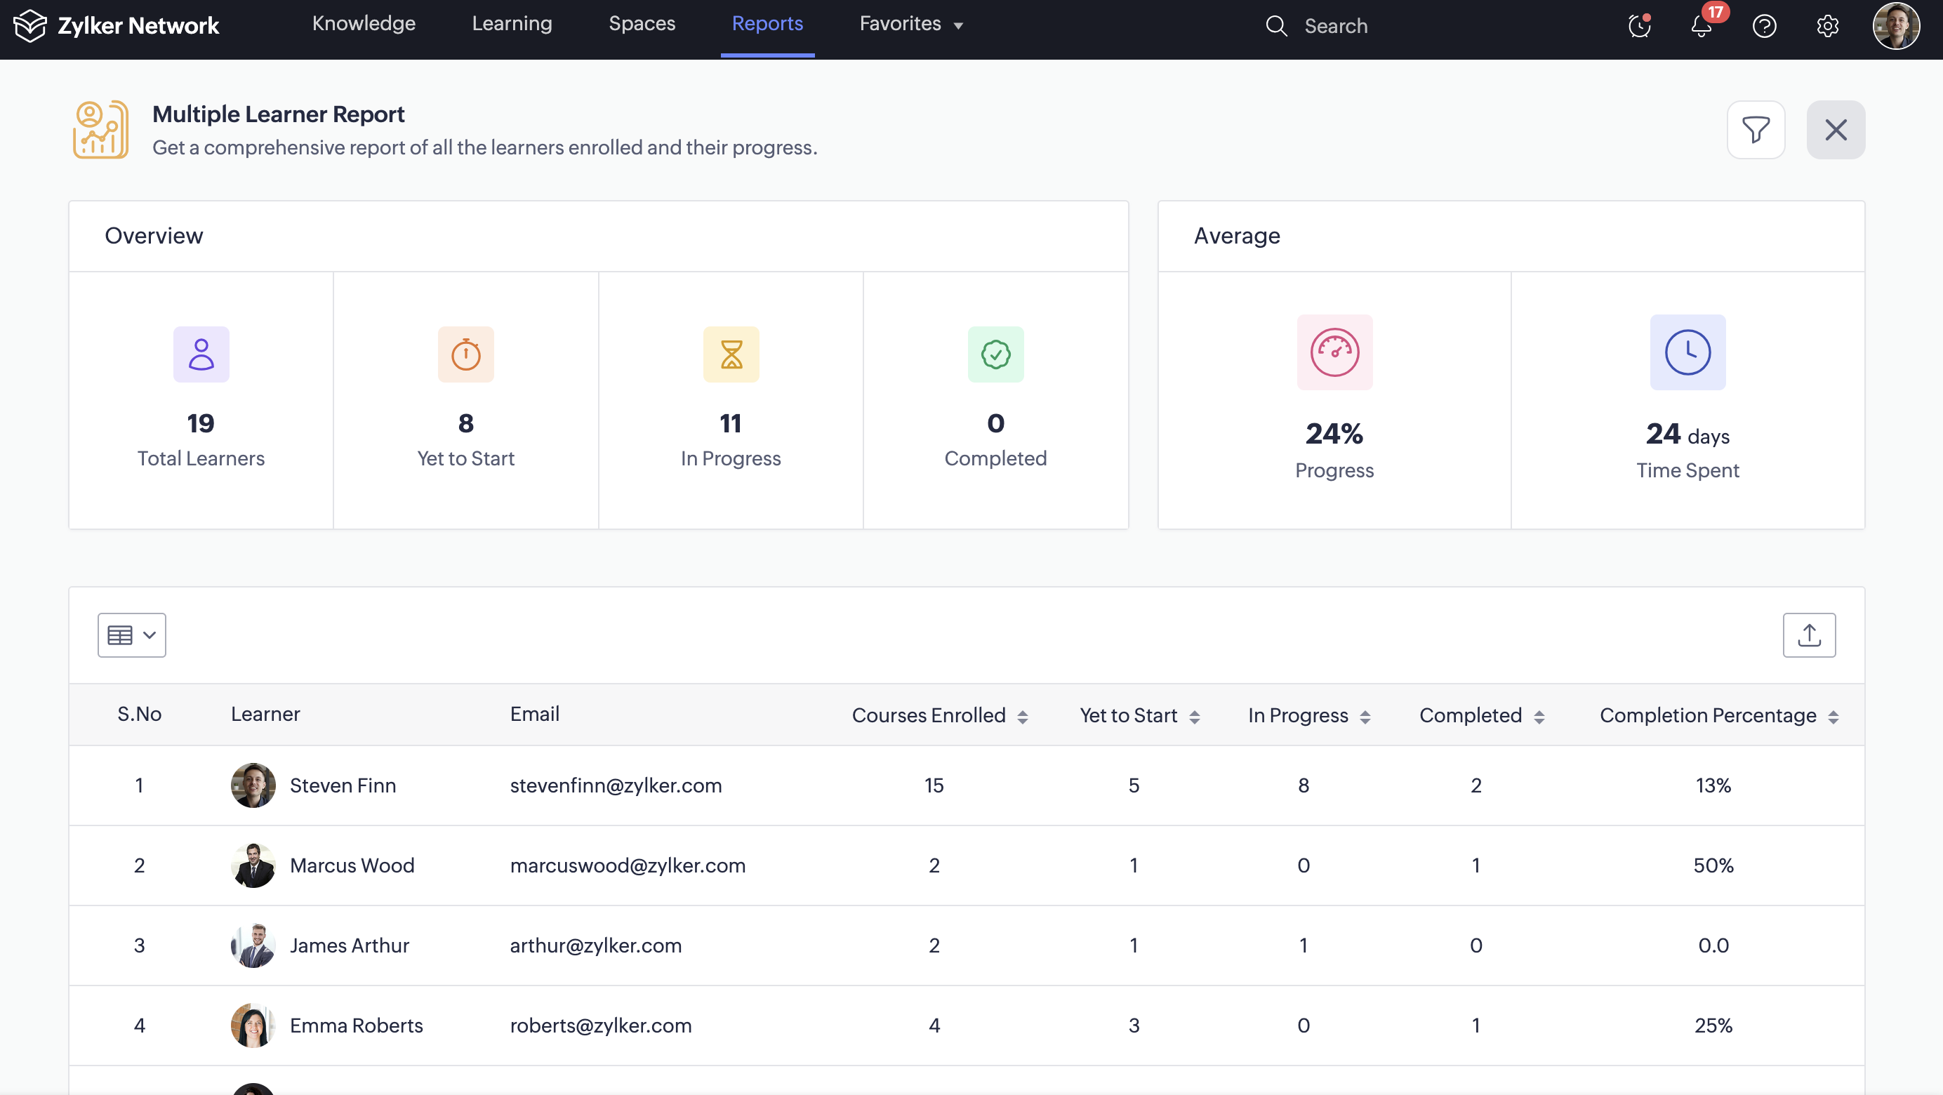This screenshot has height=1095, width=1943.
Task: Open the filter funnel icon
Action: [x=1755, y=130]
